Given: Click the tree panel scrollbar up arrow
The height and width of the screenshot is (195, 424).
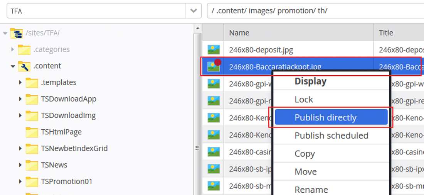Looking at the screenshot, I should coord(198,28).
